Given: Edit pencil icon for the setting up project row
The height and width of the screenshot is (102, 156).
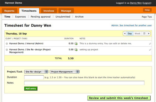Looking at the screenshot, I should click(150, 50).
